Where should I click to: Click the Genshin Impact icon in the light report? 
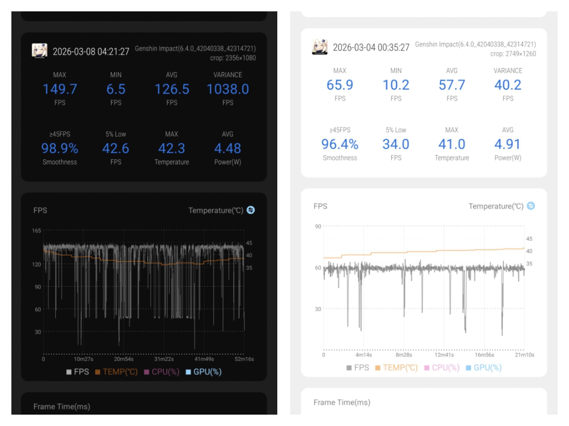(x=320, y=47)
